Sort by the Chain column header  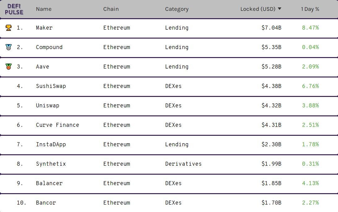coord(111,9)
